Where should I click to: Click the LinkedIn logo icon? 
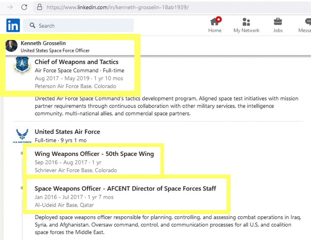(x=13, y=25)
